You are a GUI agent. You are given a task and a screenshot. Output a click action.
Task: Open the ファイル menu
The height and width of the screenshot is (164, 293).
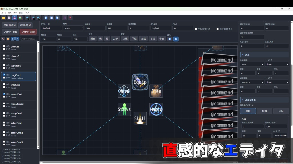(x=3, y=13)
